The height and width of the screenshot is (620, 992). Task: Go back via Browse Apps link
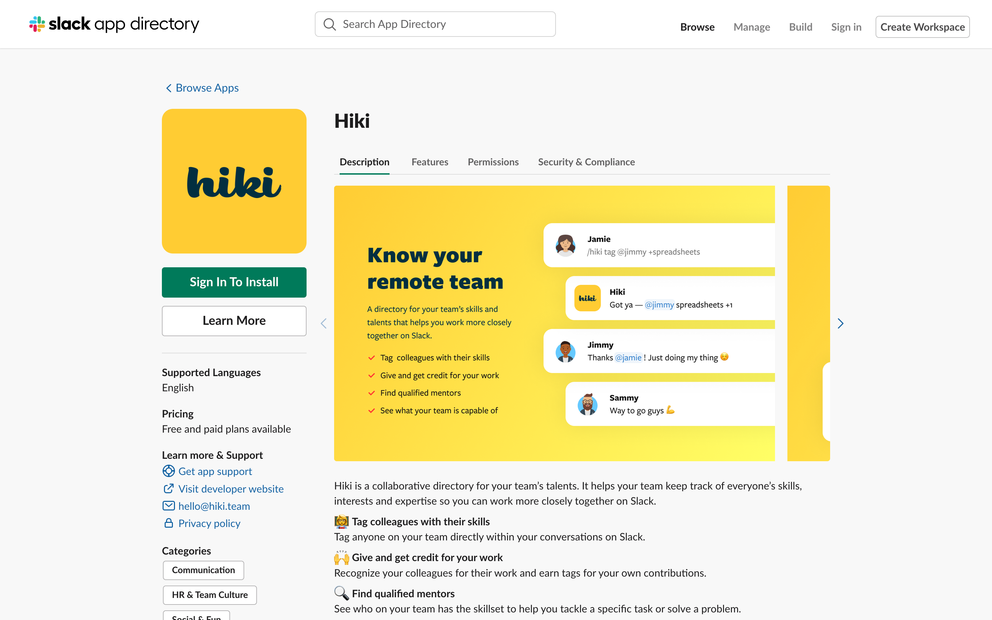(x=207, y=88)
